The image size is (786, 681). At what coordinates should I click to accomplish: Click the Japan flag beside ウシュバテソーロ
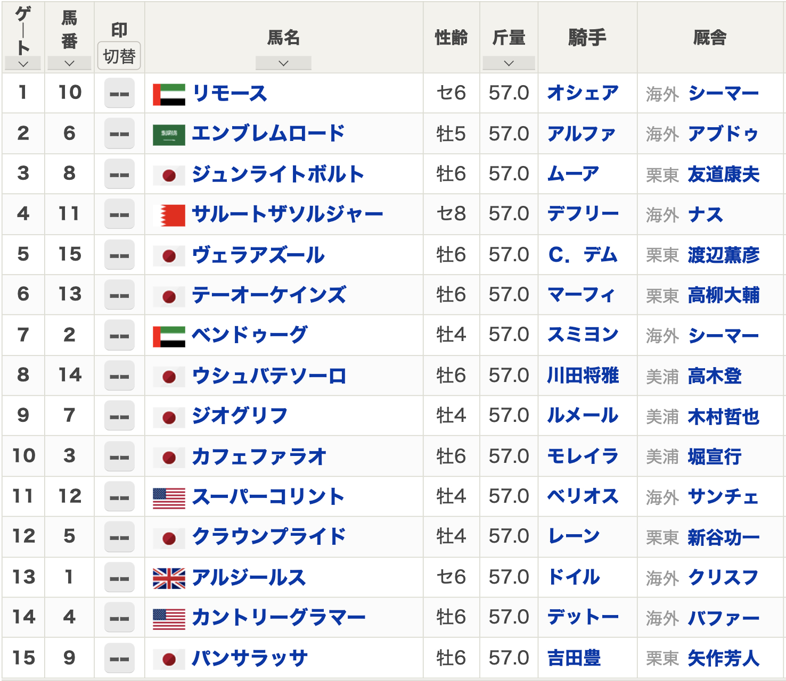pos(169,377)
